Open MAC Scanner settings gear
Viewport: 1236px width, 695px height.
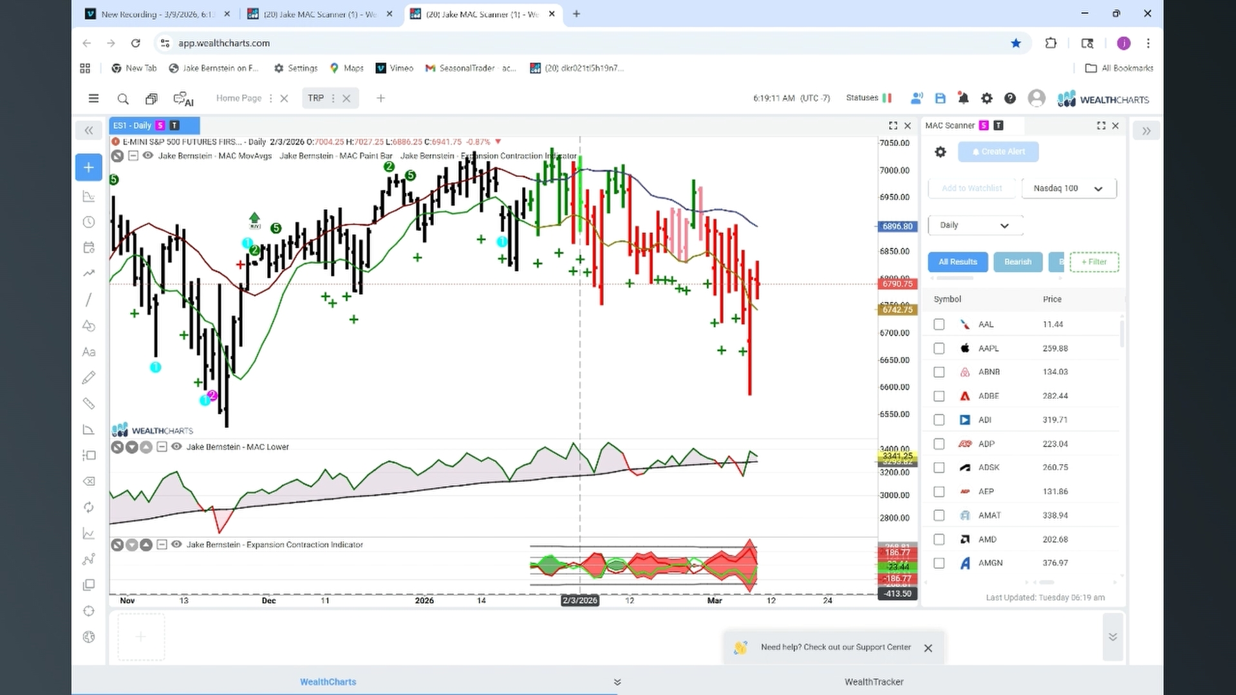[x=941, y=152]
